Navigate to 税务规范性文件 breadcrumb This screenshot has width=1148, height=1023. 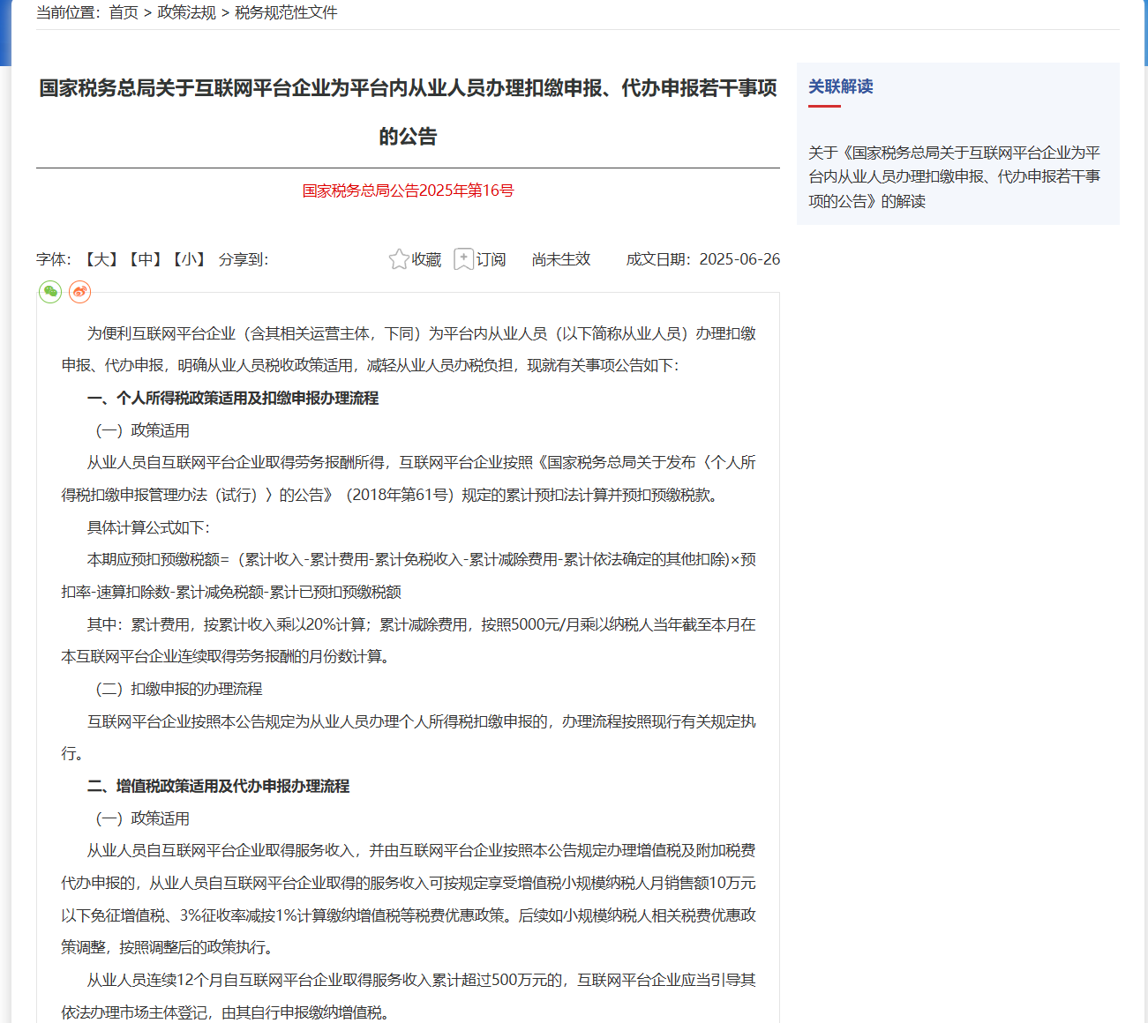click(x=286, y=12)
